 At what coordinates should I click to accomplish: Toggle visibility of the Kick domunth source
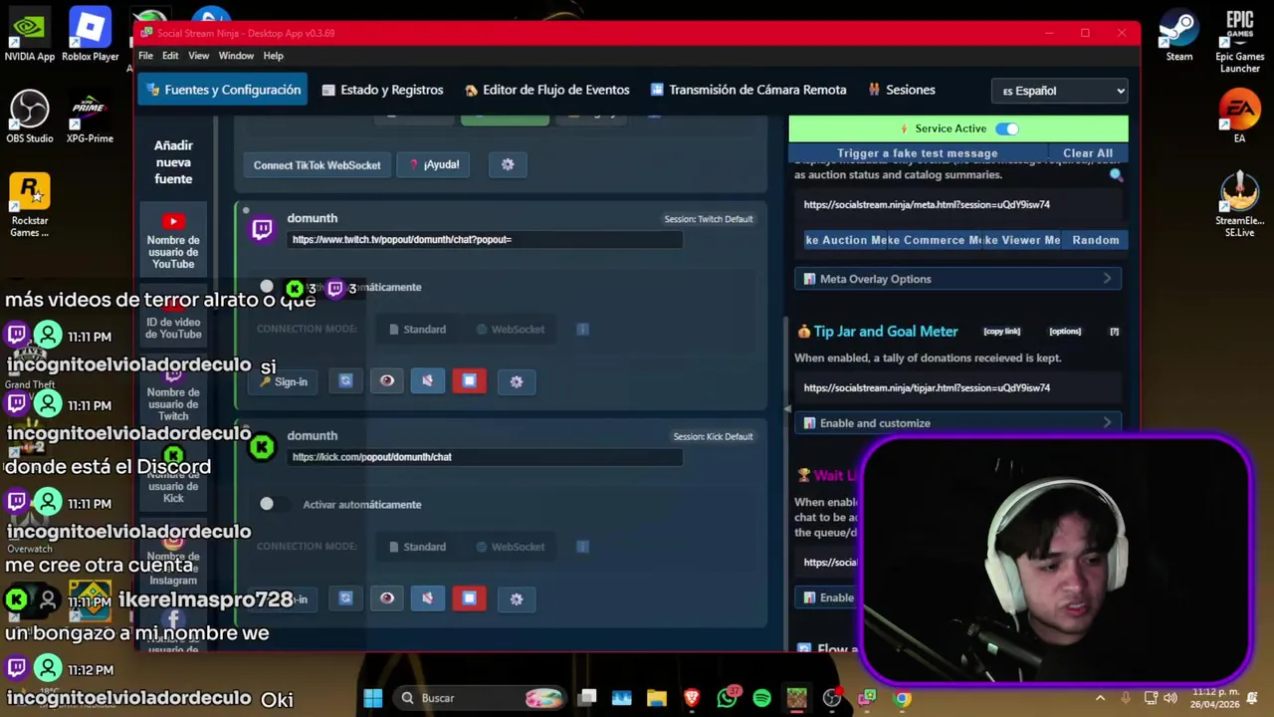[387, 597]
